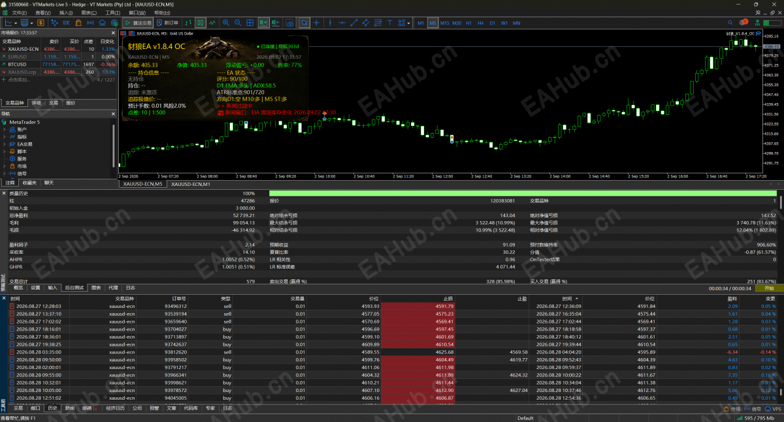Open the 后台测试 tester tab
This screenshot has height=422, width=784.
74,287
